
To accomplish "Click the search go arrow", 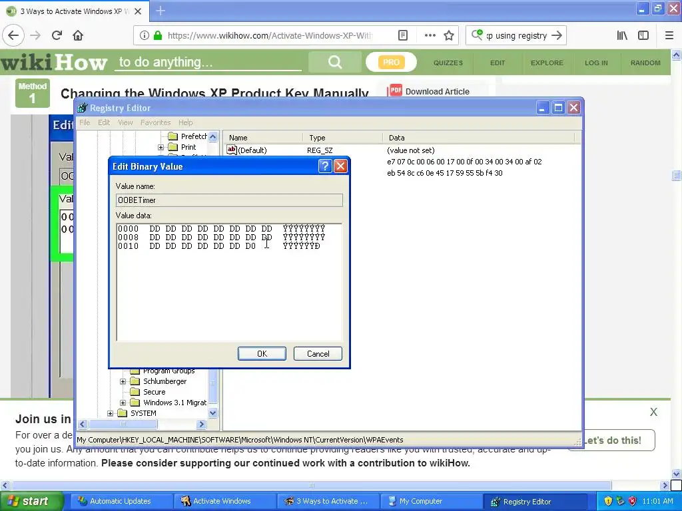I will tap(557, 35).
